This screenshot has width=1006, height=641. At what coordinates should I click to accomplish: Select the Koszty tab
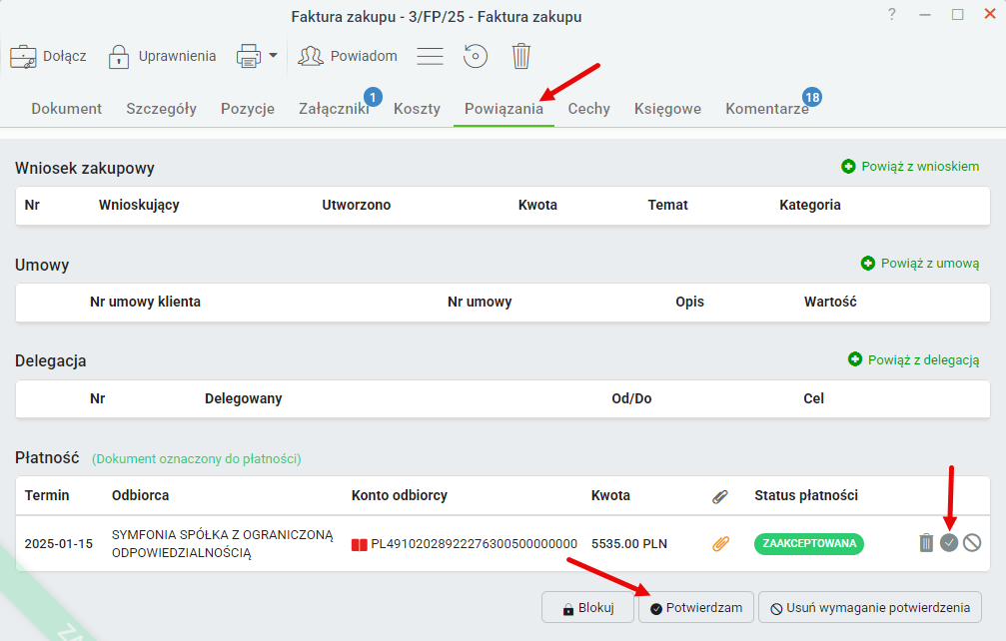point(417,109)
